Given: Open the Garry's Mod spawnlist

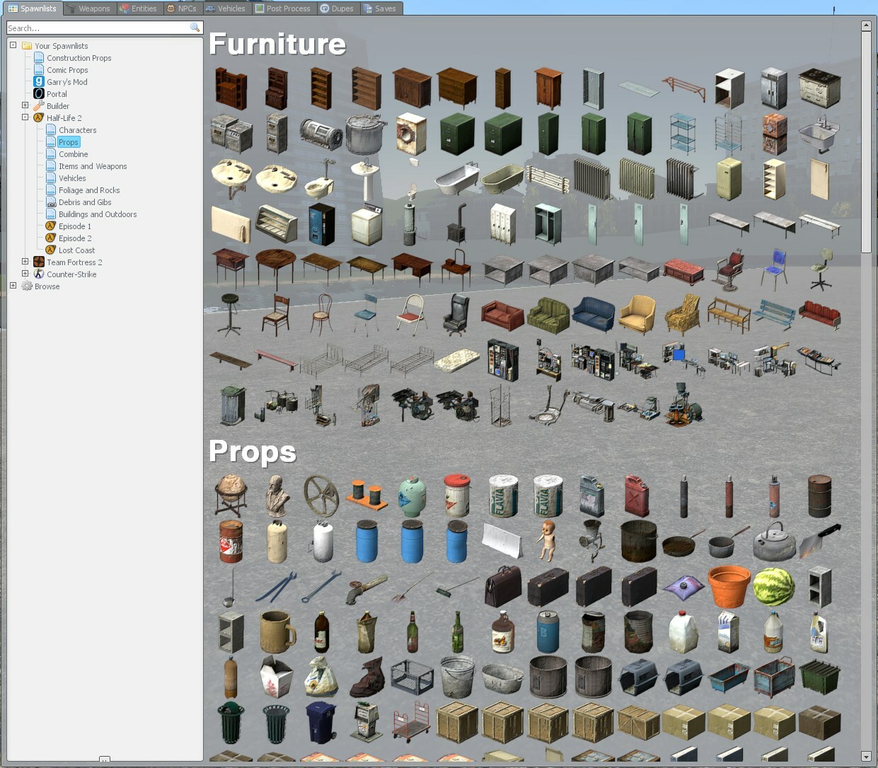Looking at the screenshot, I should pyautogui.click(x=67, y=82).
